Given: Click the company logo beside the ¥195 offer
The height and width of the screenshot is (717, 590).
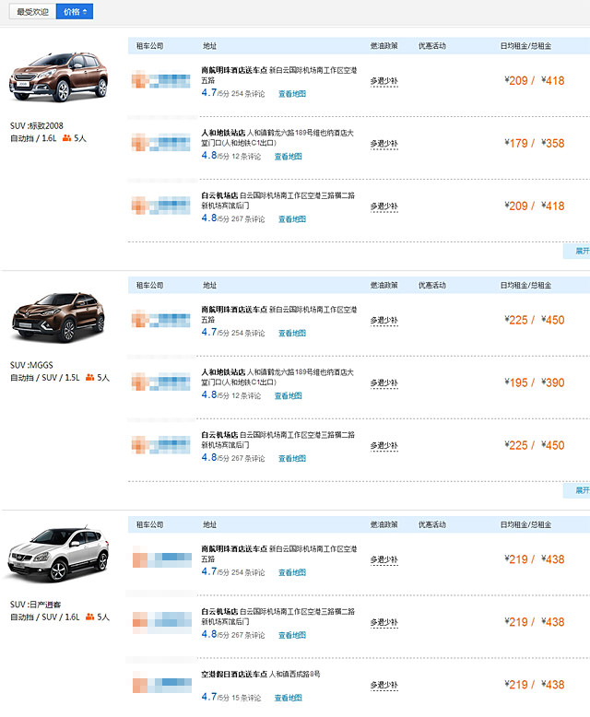Looking at the screenshot, I should (162, 382).
